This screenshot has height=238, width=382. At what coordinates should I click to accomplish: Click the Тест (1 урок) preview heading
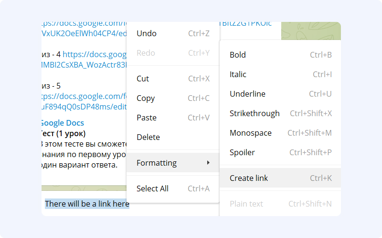pyautogui.click(x=64, y=134)
